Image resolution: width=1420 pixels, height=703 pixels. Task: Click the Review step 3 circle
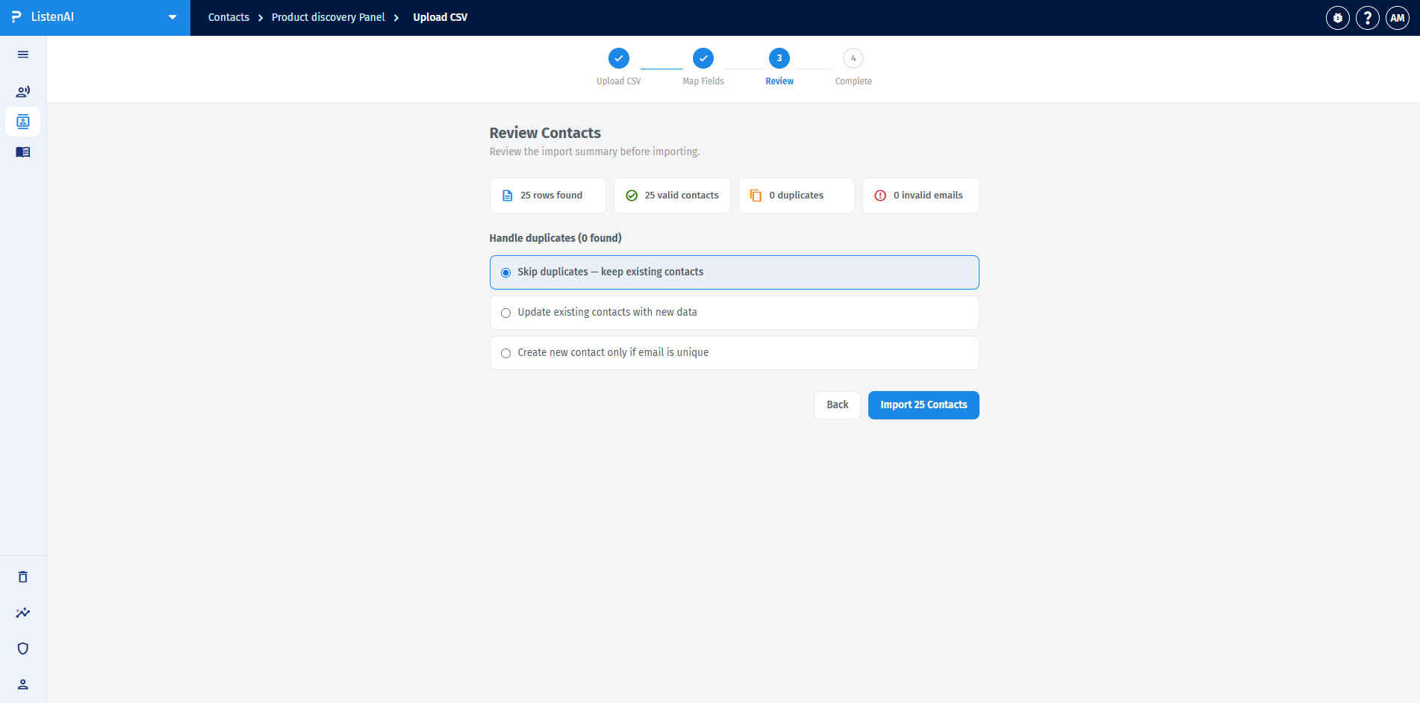click(x=779, y=58)
